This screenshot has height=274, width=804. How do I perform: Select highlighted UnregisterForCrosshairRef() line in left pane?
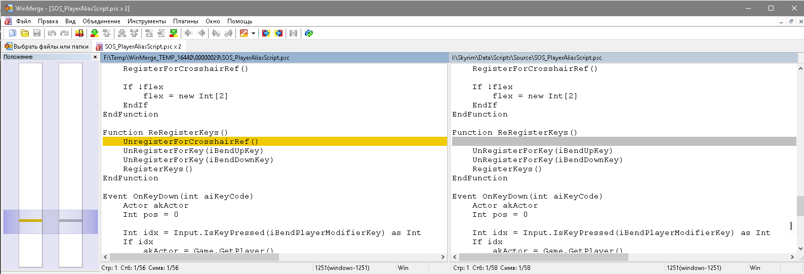pyautogui.click(x=190, y=142)
